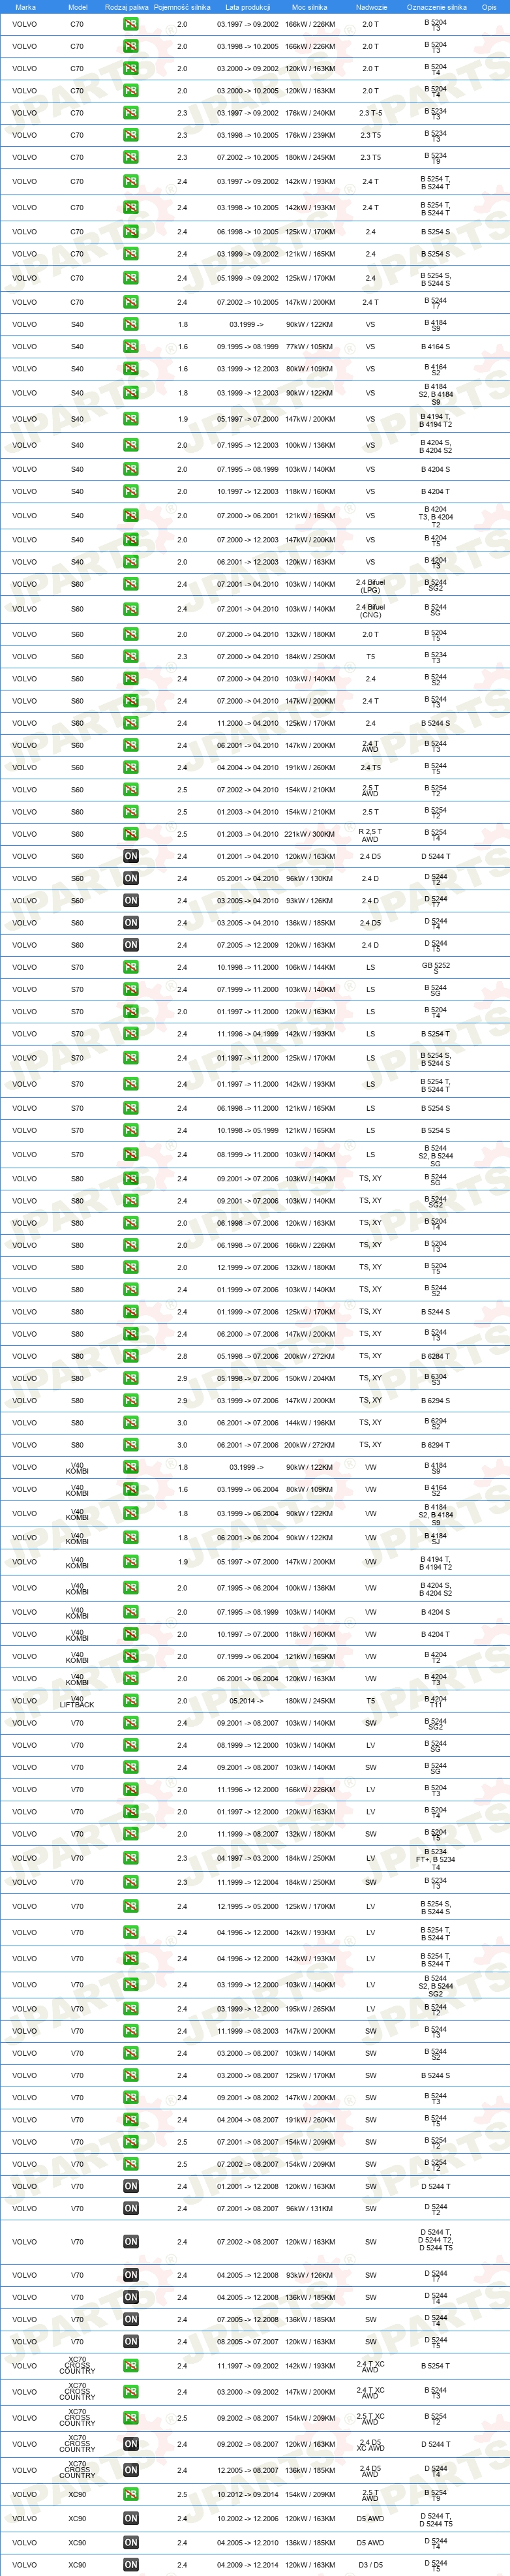Click the ON diesel icon in S60 96kW / 130KM row
Screen dimensions: 510x2576
[x=131, y=878]
